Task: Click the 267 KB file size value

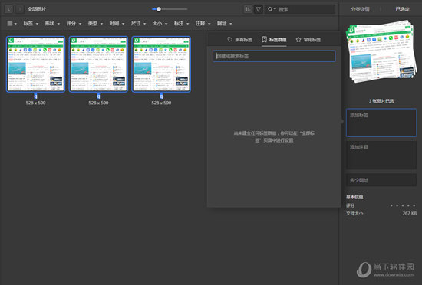Action: click(410, 213)
